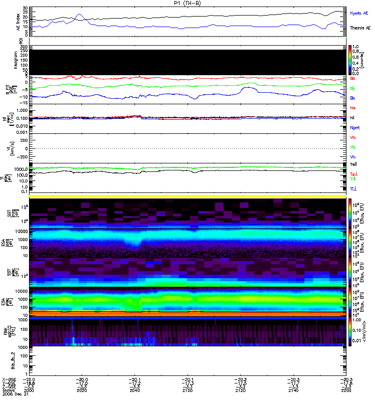Screen dimensions: 375x401
Task: Click the FBK edc12 [Hz] axis label
Action: tap(9, 331)
